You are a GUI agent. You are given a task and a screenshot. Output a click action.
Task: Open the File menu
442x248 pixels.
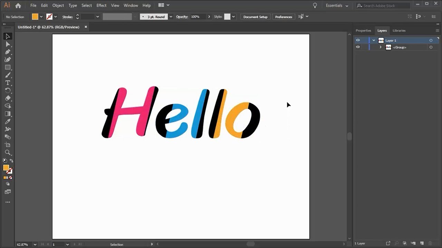pyautogui.click(x=33, y=6)
